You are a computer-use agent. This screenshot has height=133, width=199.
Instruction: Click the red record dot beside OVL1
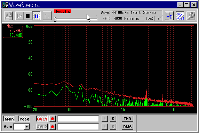53,119
